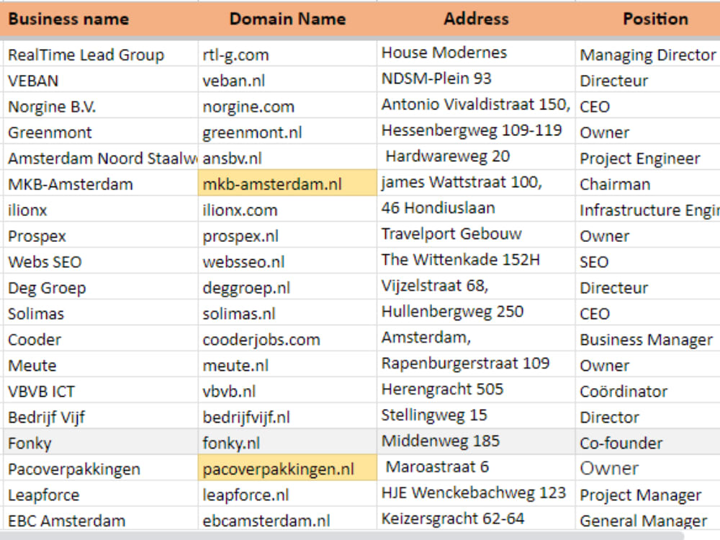The width and height of the screenshot is (720, 540).
Task: Click the Amsterdam Noord Staalwerk cell
Action: coord(101,158)
